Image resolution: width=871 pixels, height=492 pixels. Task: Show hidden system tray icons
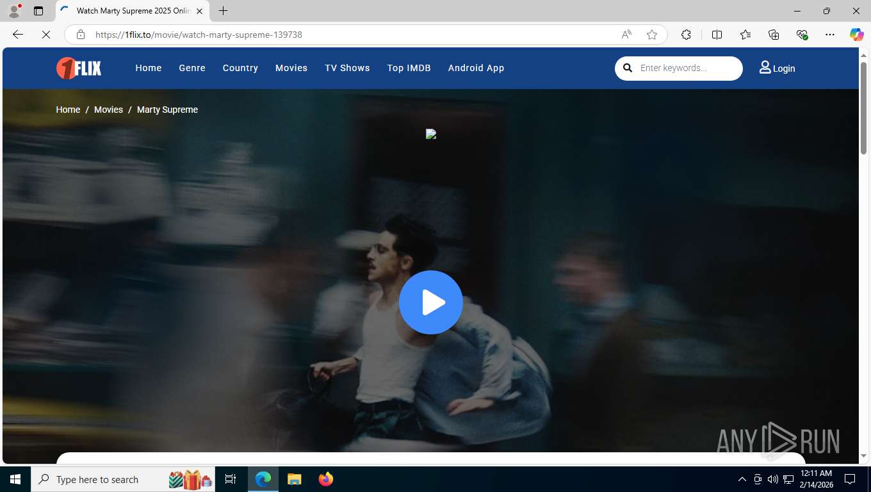pyautogui.click(x=742, y=479)
